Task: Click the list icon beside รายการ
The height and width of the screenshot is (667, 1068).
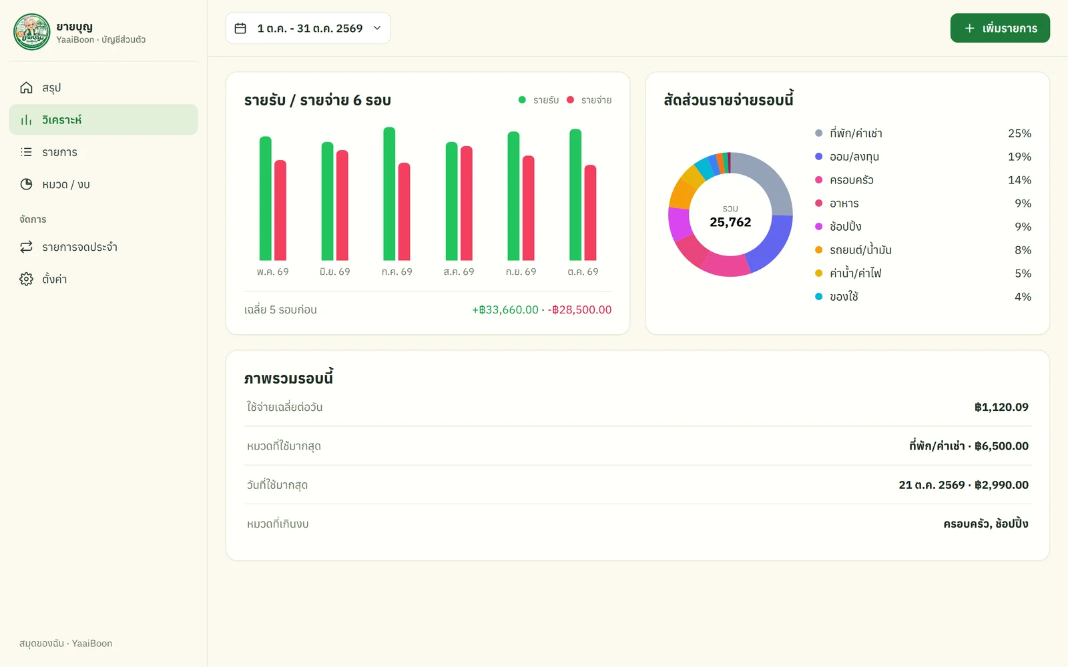Action: [x=26, y=152]
